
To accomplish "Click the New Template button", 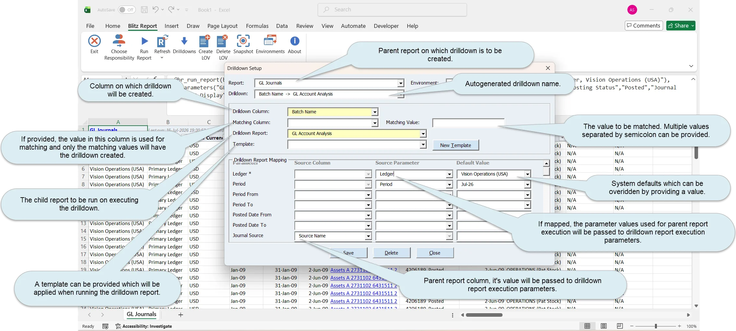I will click(456, 145).
